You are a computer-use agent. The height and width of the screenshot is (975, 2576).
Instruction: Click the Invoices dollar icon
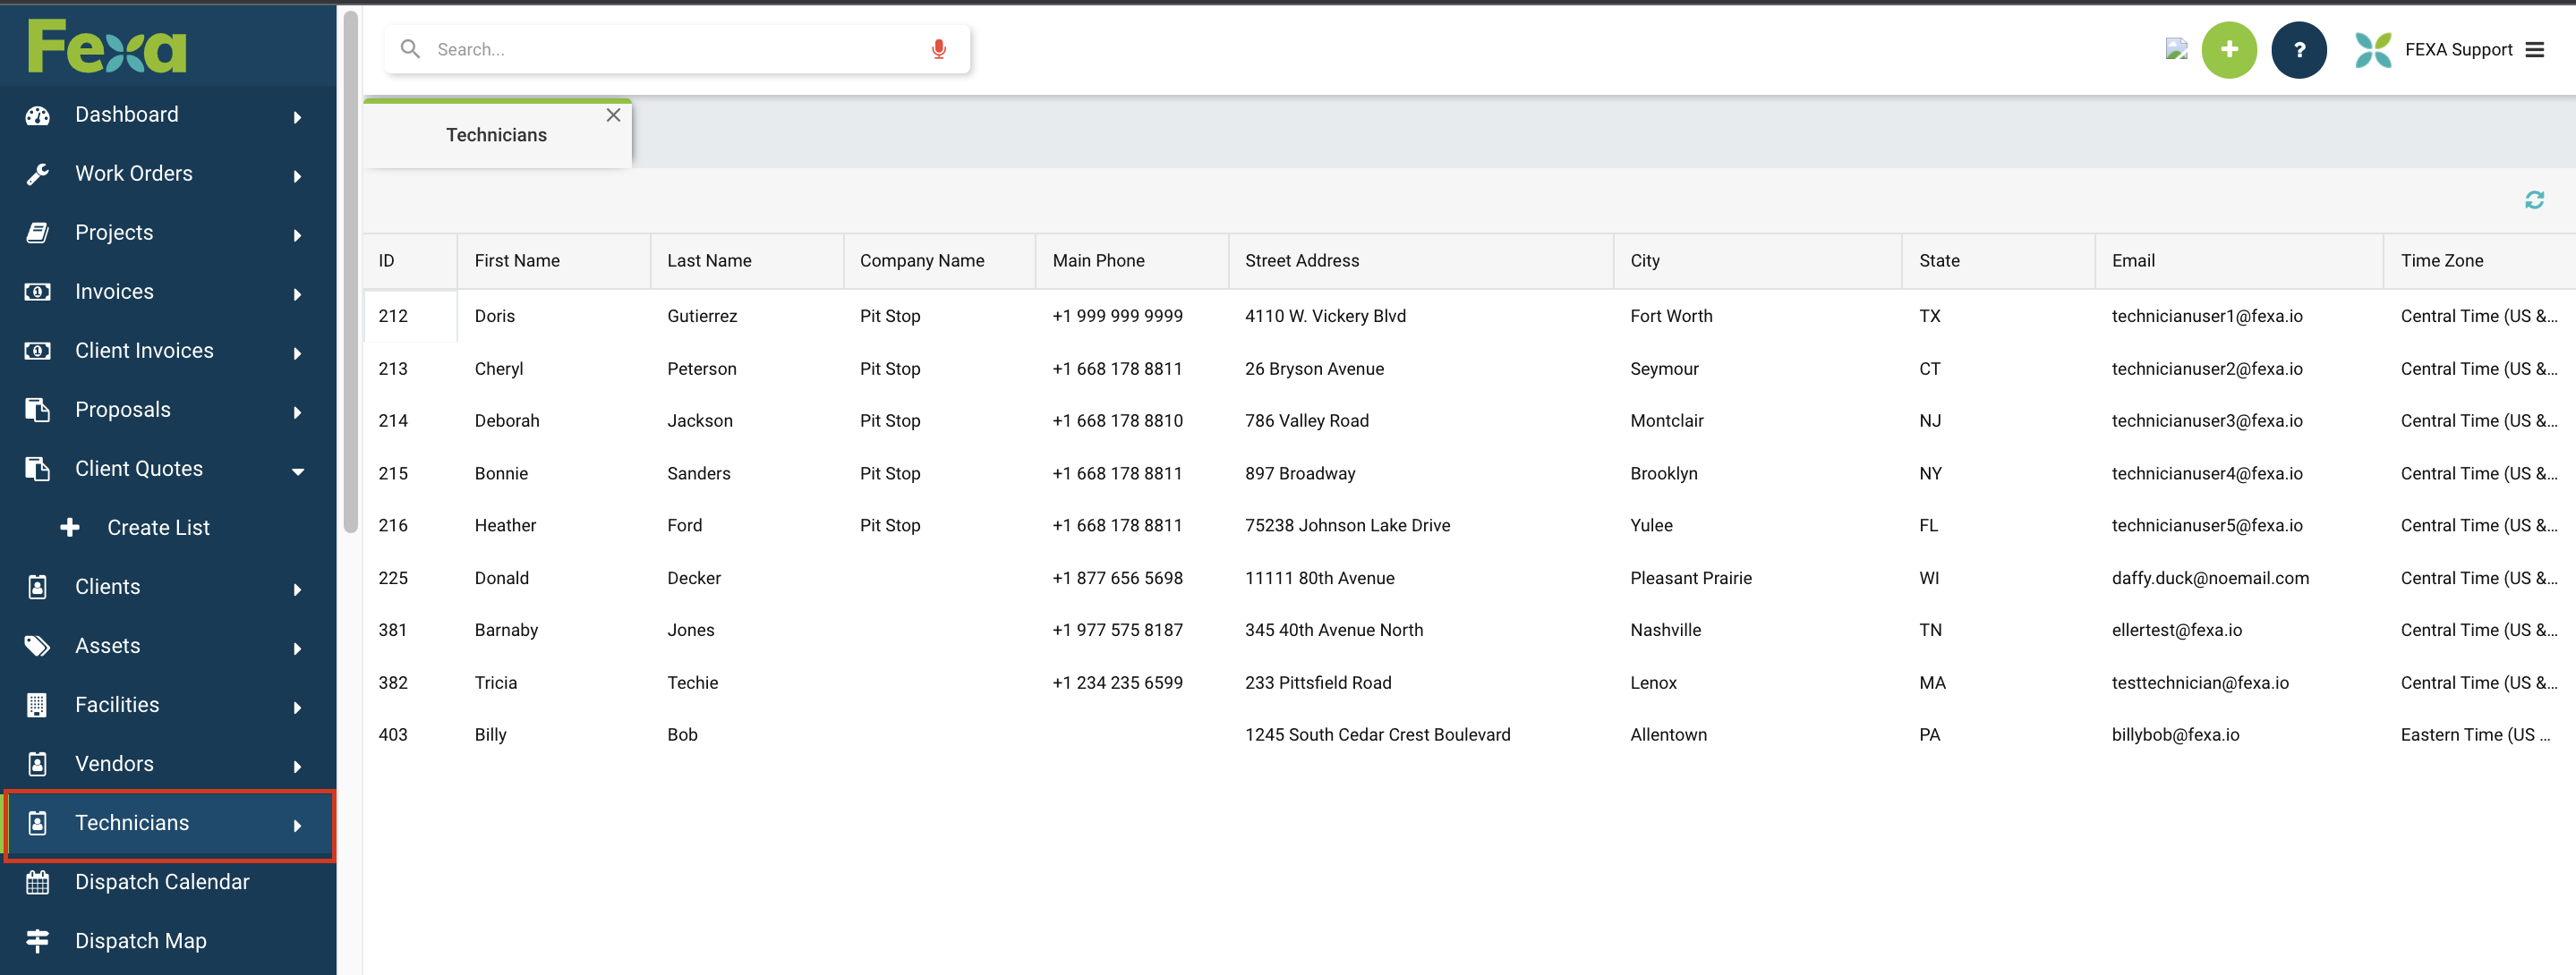37,292
